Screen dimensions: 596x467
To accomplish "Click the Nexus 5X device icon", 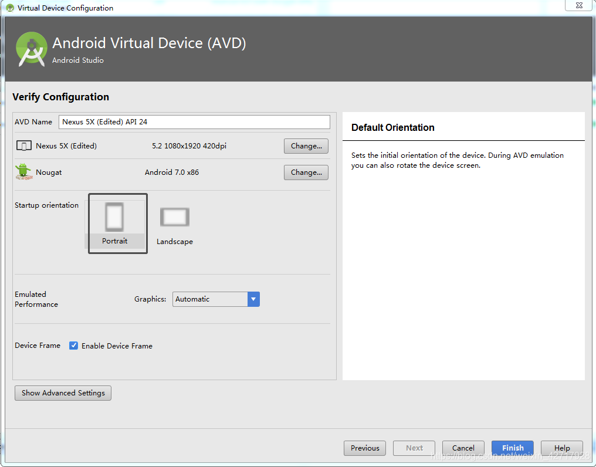I will click(24, 145).
